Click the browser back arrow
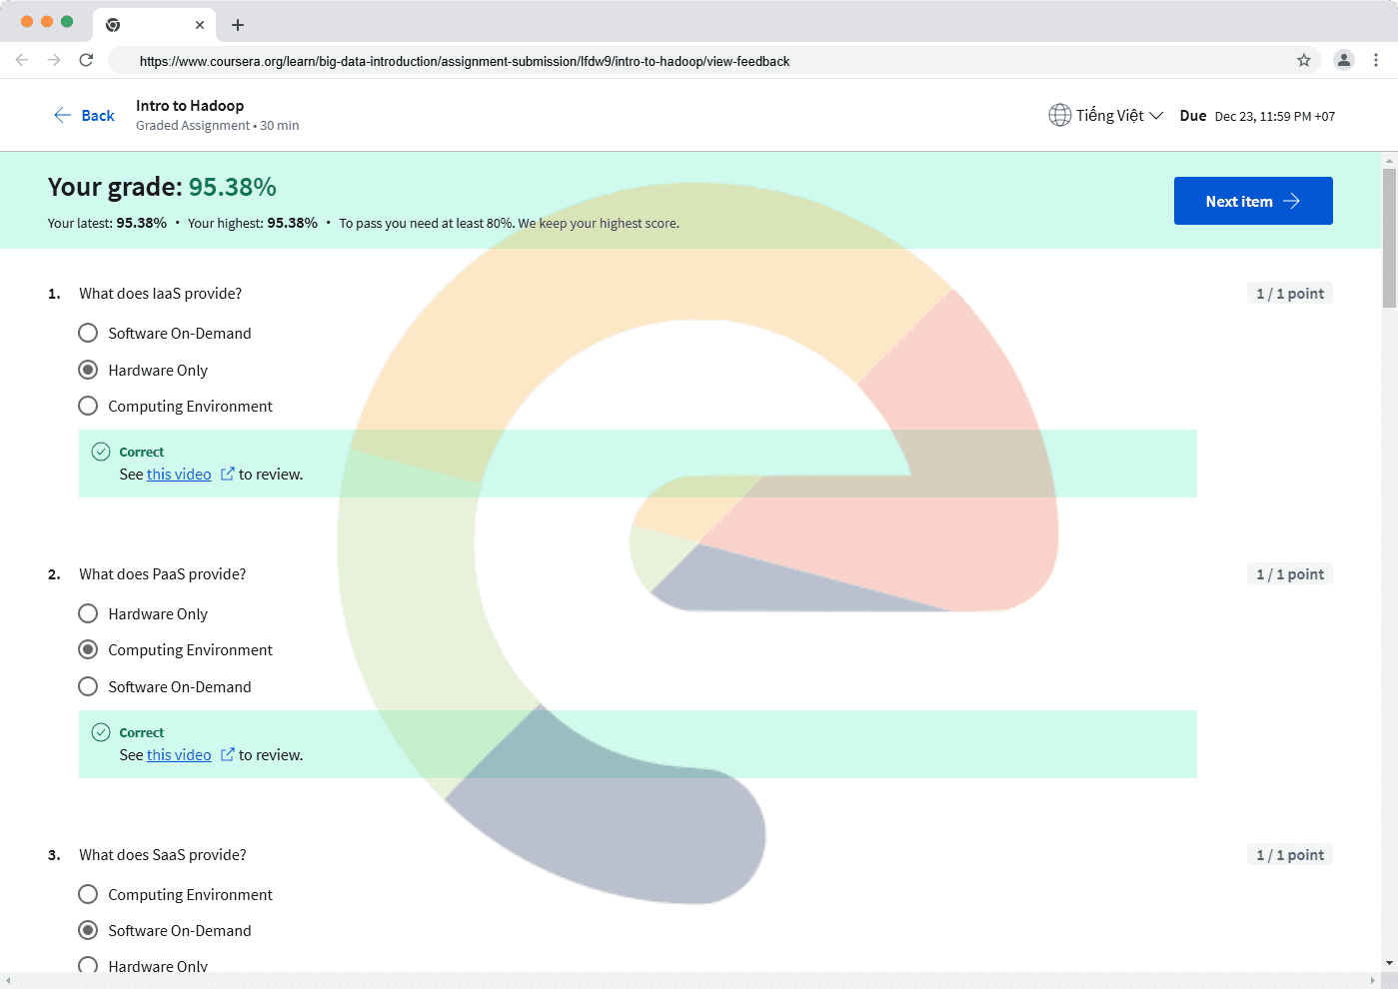This screenshot has width=1398, height=989. (x=22, y=60)
